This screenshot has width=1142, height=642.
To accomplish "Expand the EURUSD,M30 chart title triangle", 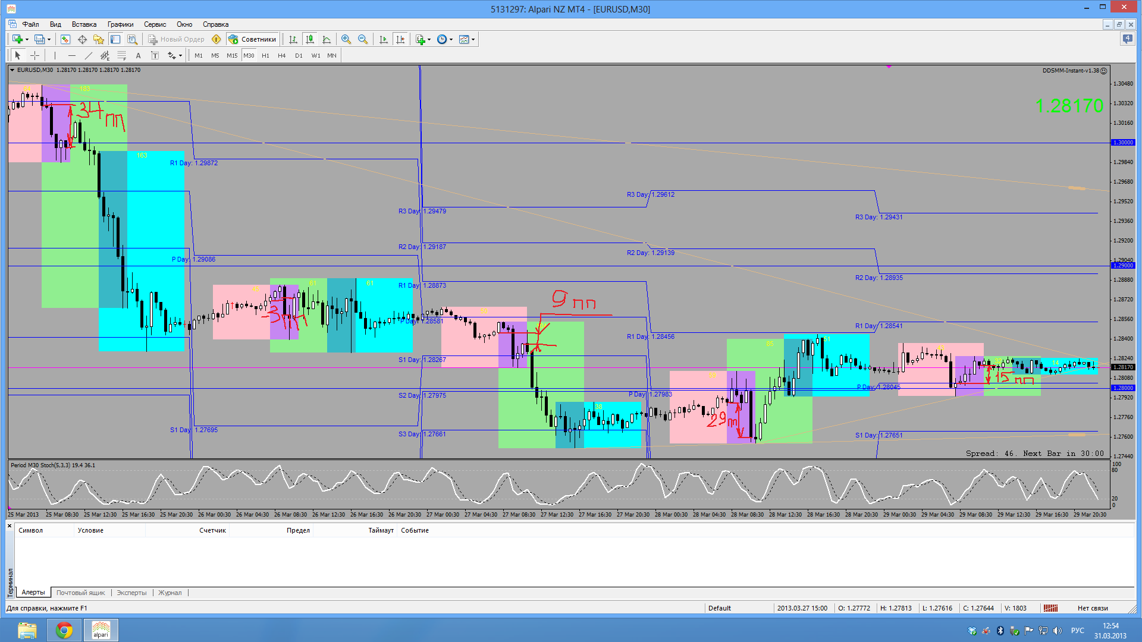I will [12, 70].
